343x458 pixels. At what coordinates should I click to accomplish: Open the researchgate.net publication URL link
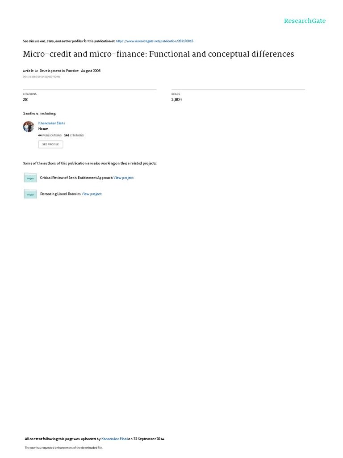pyautogui.click(x=155, y=41)
